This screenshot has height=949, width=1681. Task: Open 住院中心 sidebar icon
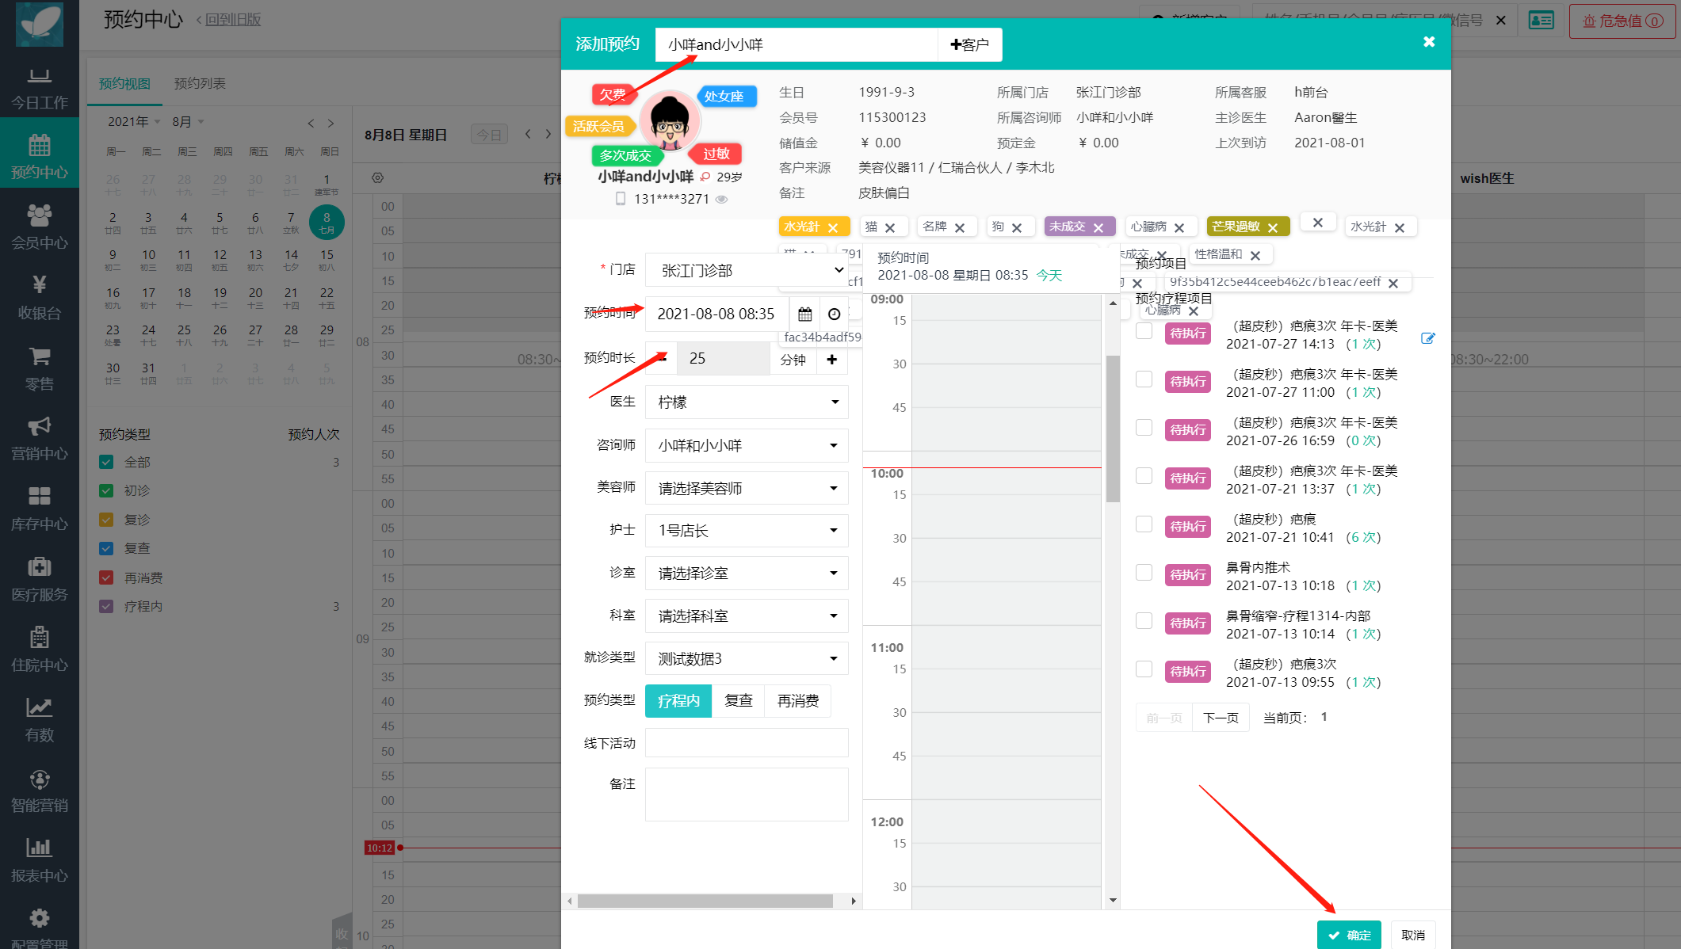click(39, 637)
